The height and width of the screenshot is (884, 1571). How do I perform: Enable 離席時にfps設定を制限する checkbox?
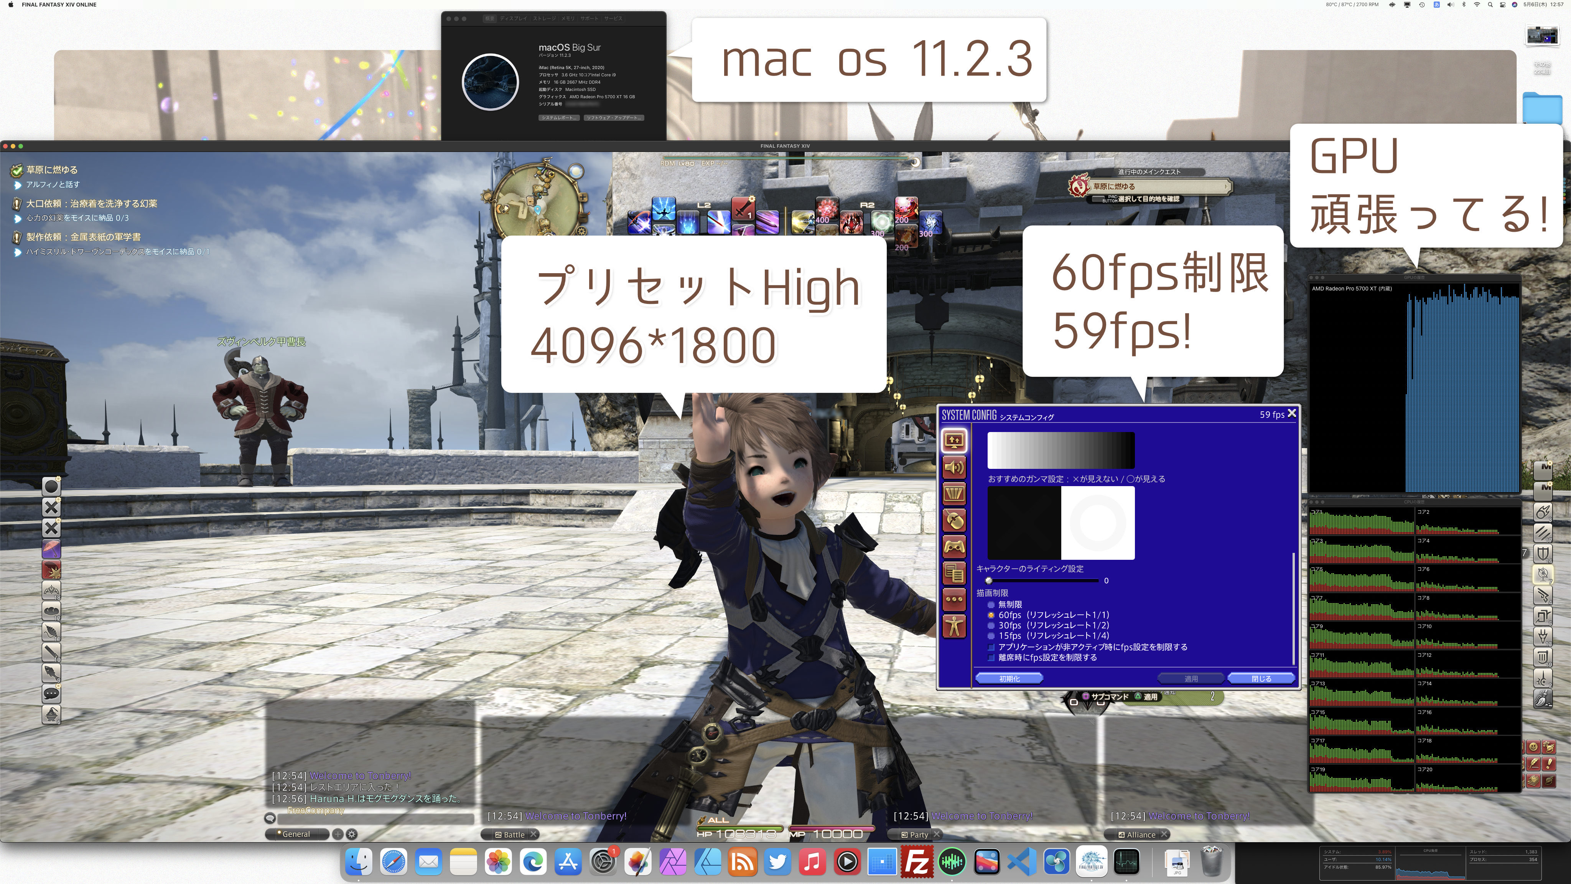1043,657
